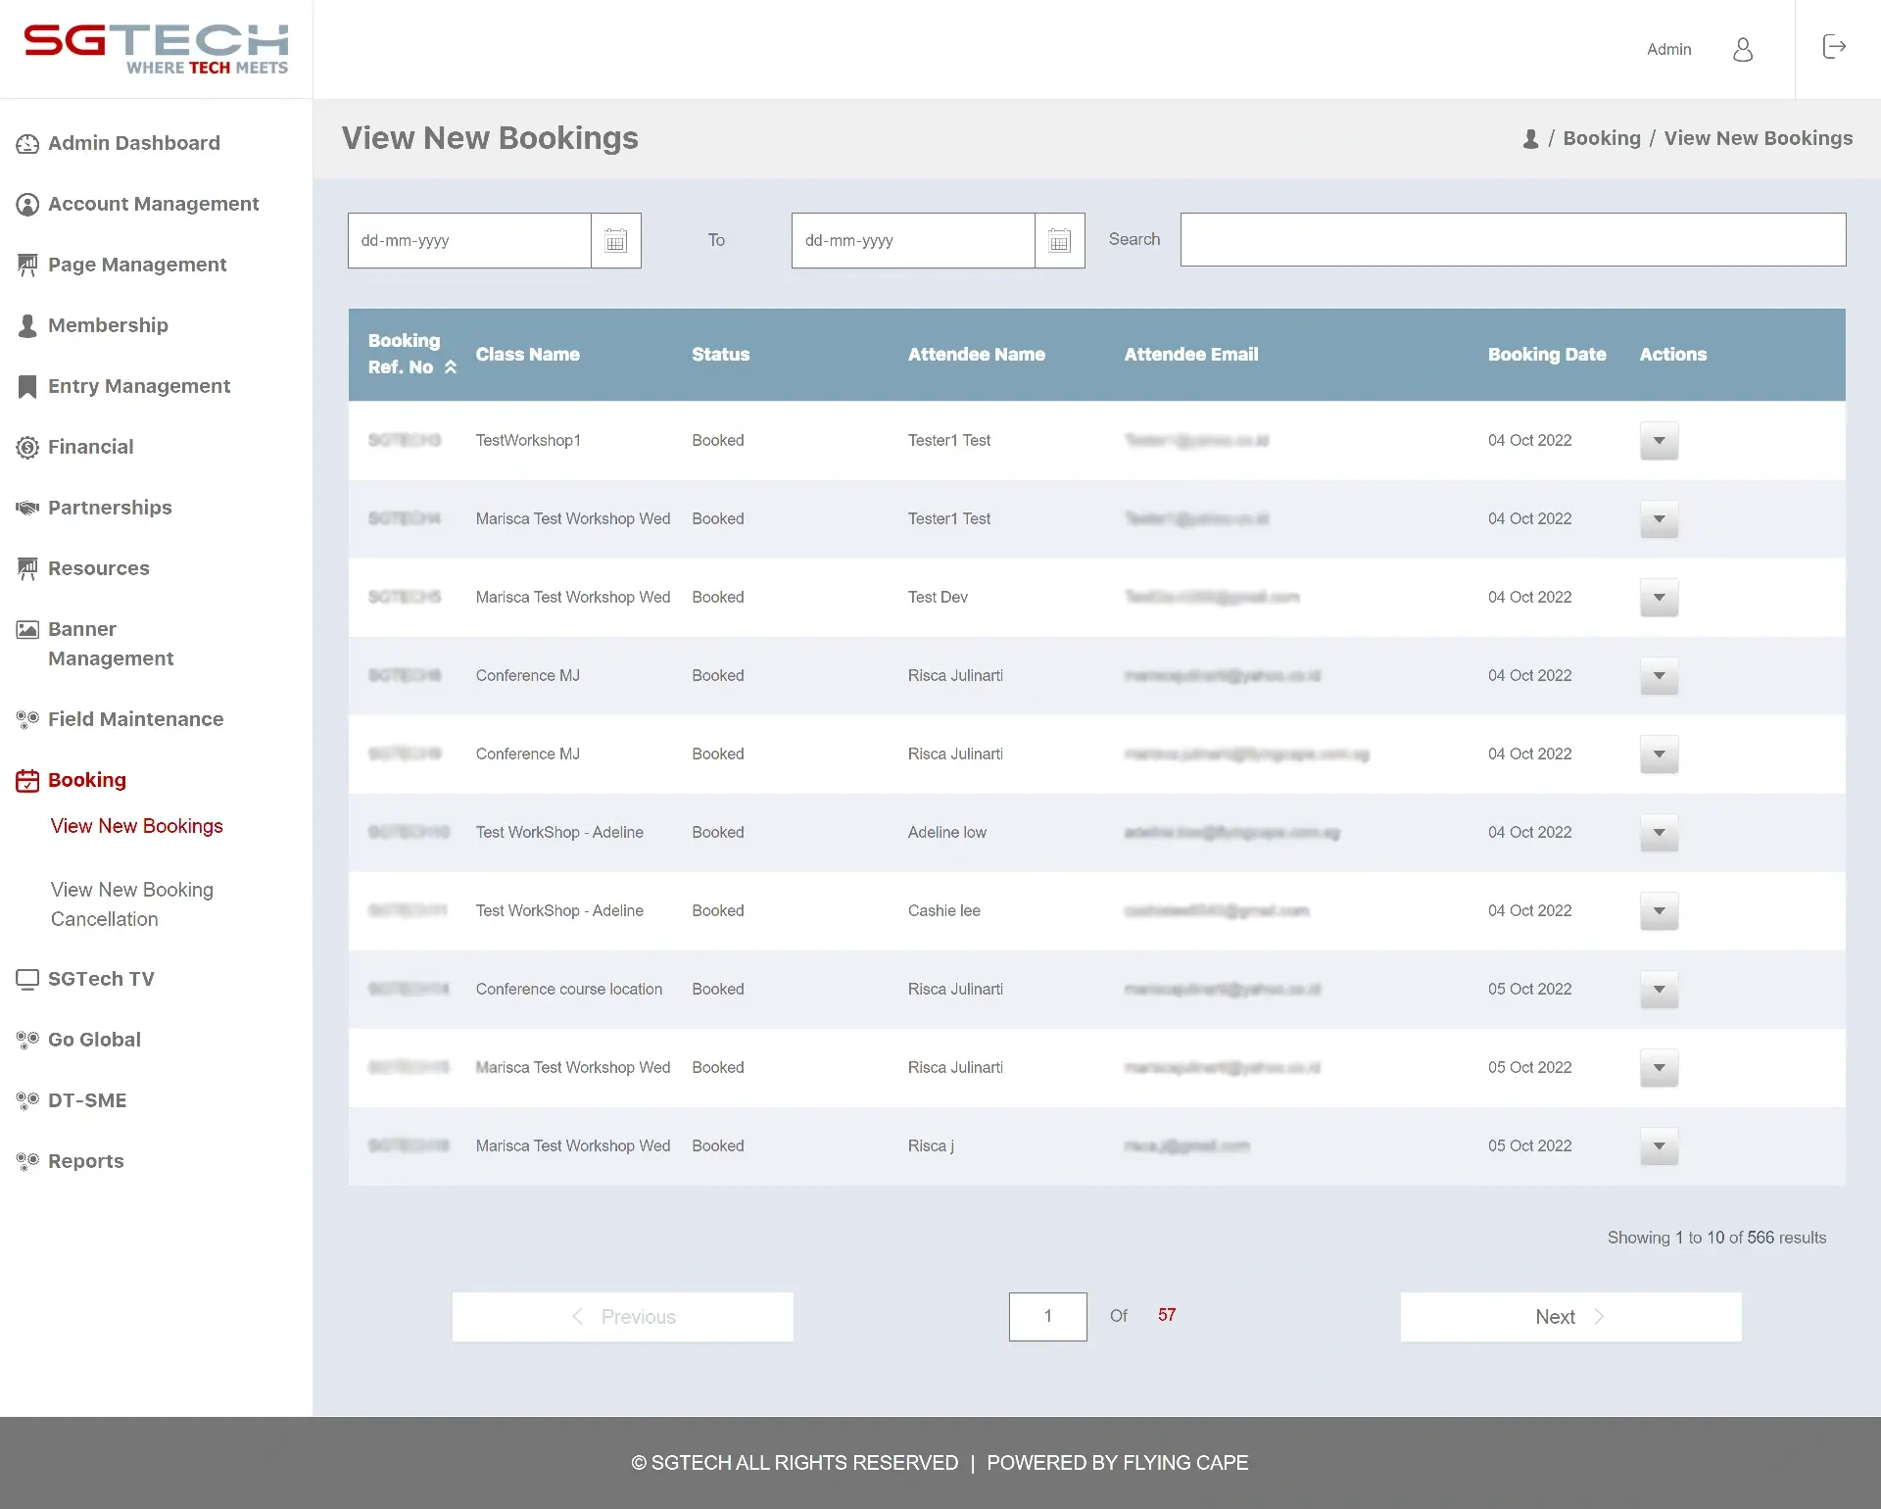Open the calendar picker for the end date
The height and width of the screenshot is (1509, 1881).
[x=1059, y=240]
